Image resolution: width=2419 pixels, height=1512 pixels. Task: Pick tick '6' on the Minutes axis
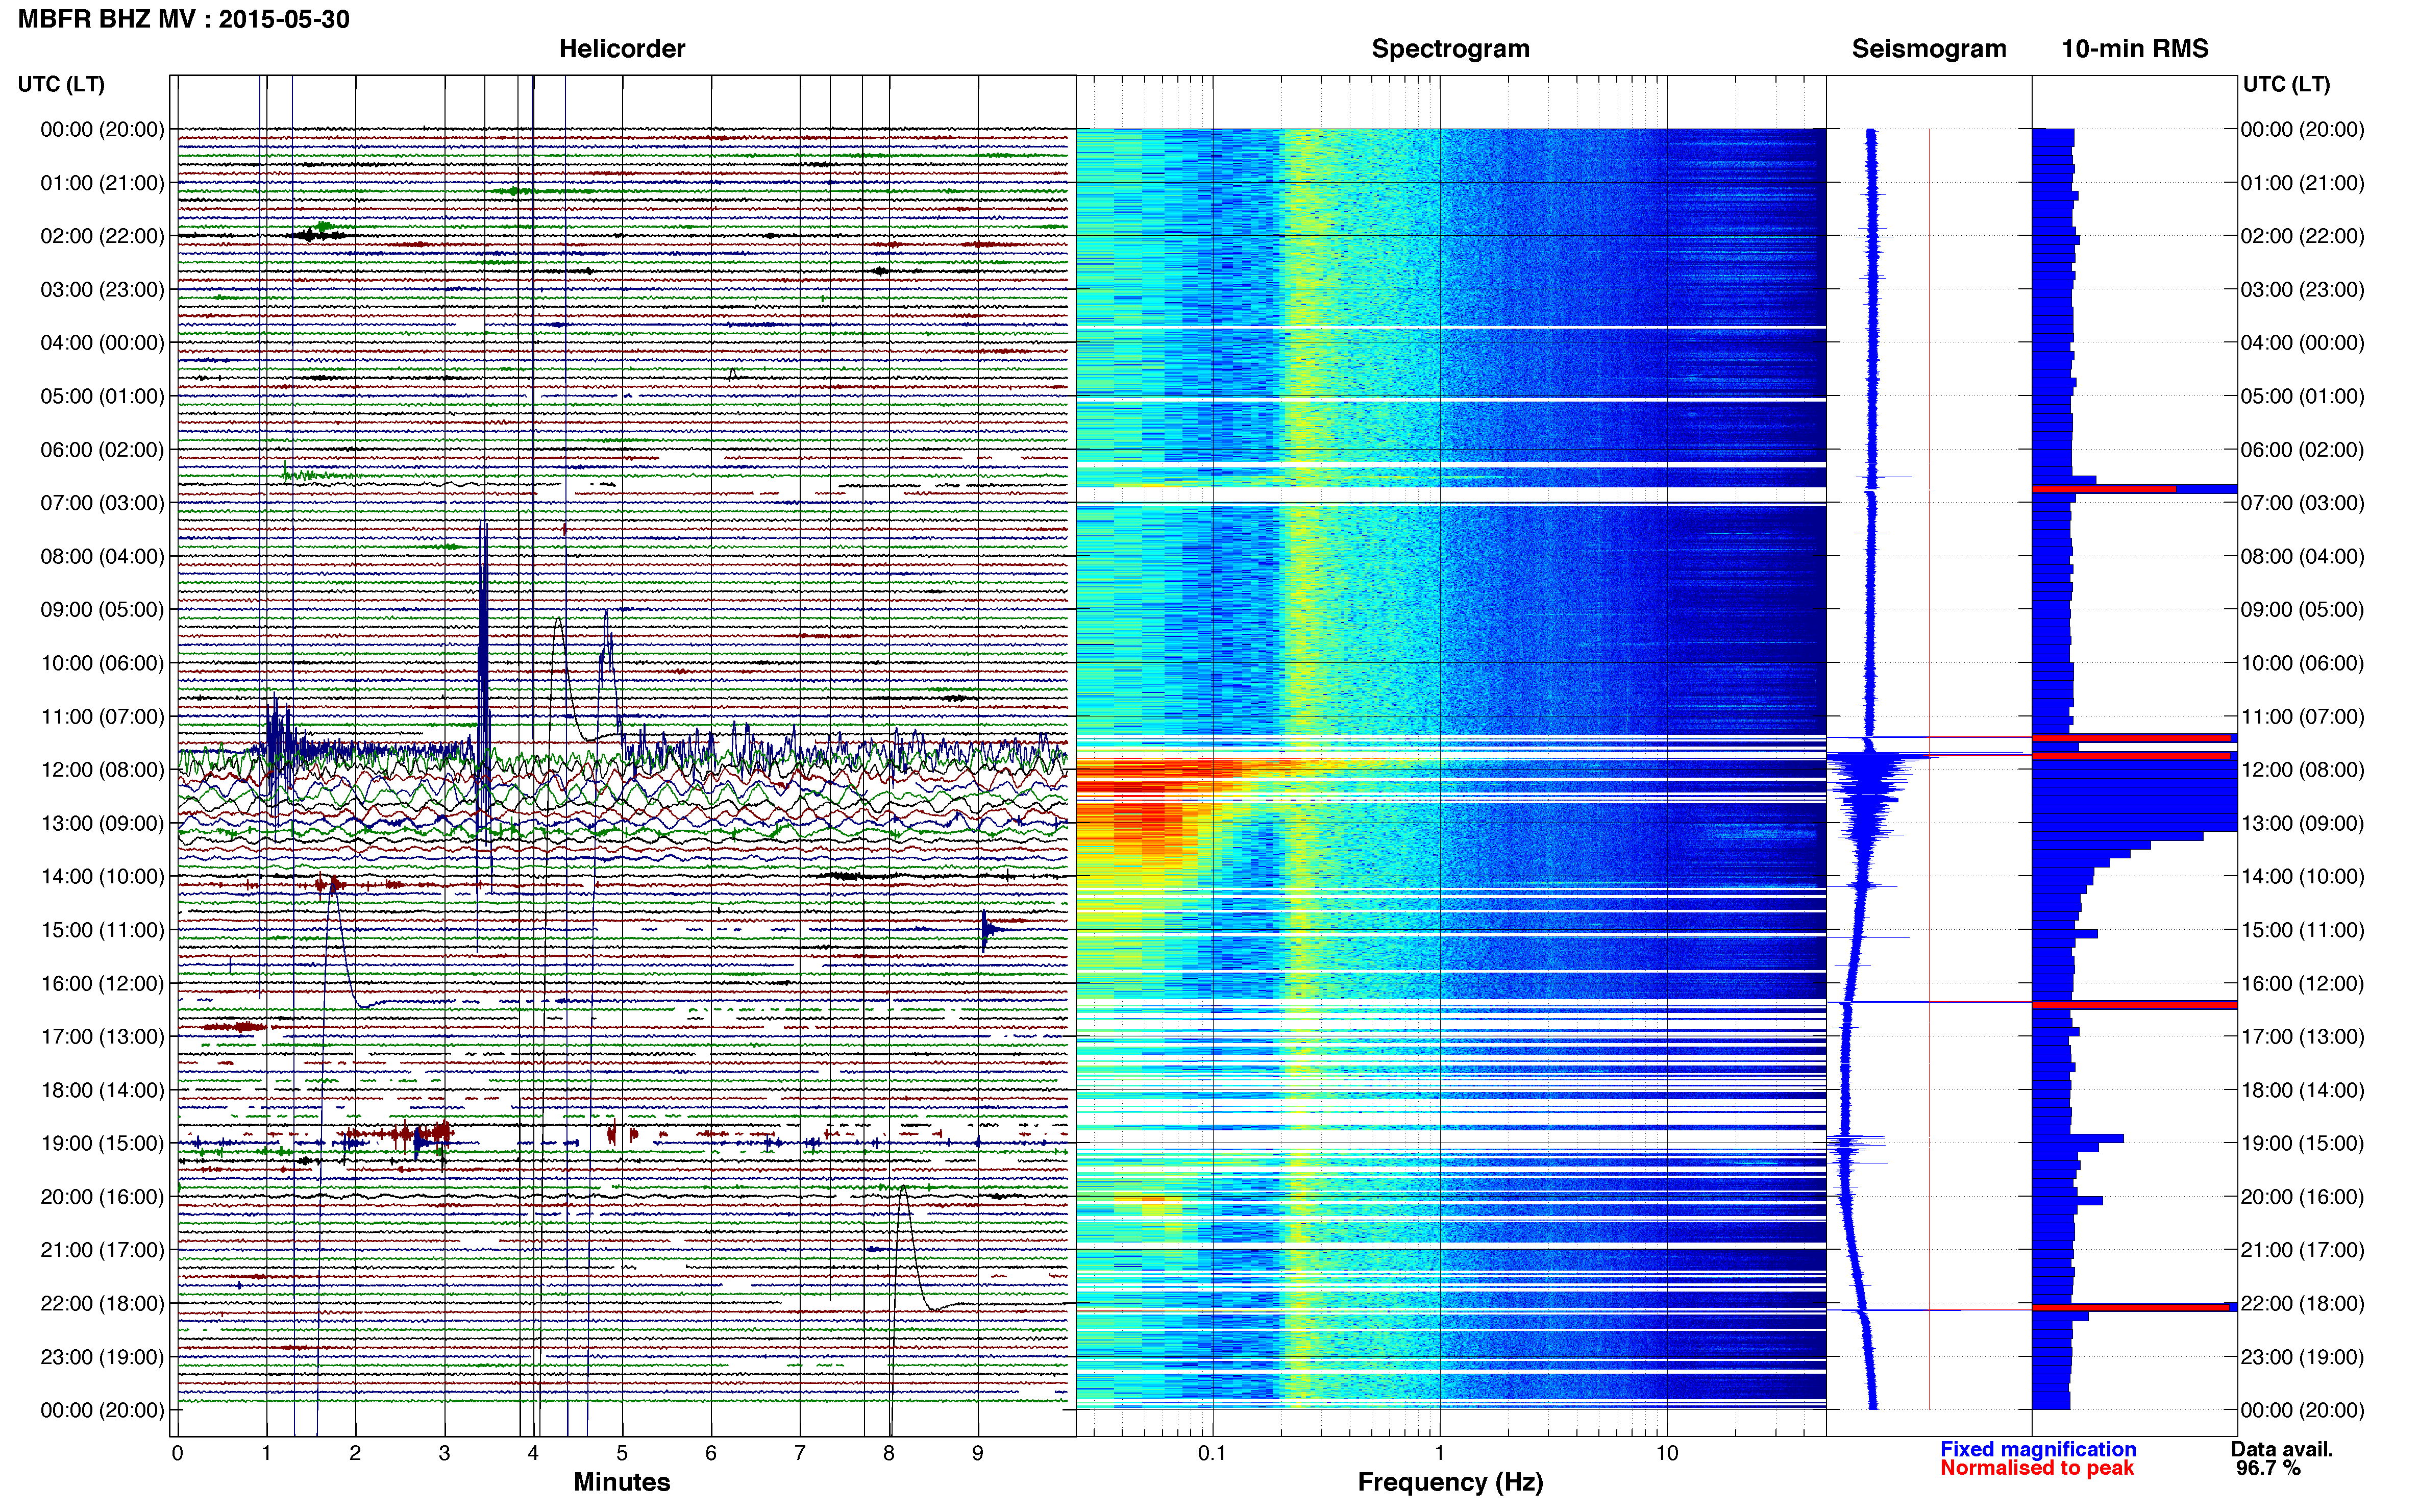coord(711,1454)
